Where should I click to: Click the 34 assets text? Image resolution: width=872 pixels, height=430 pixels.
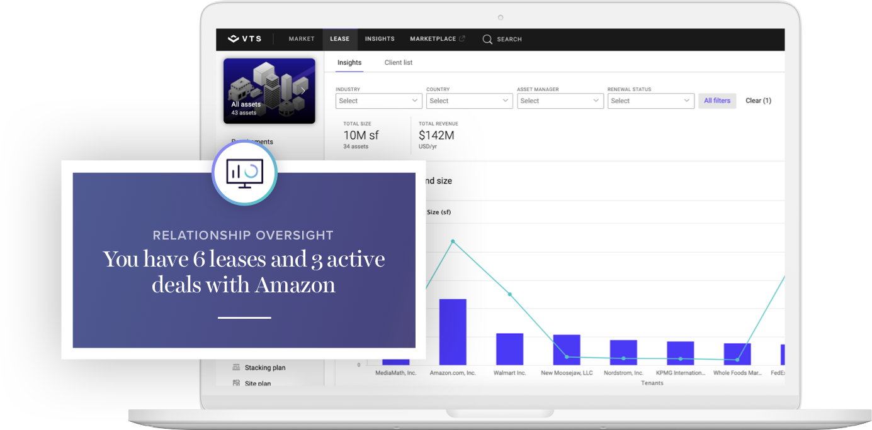(356, 146)
